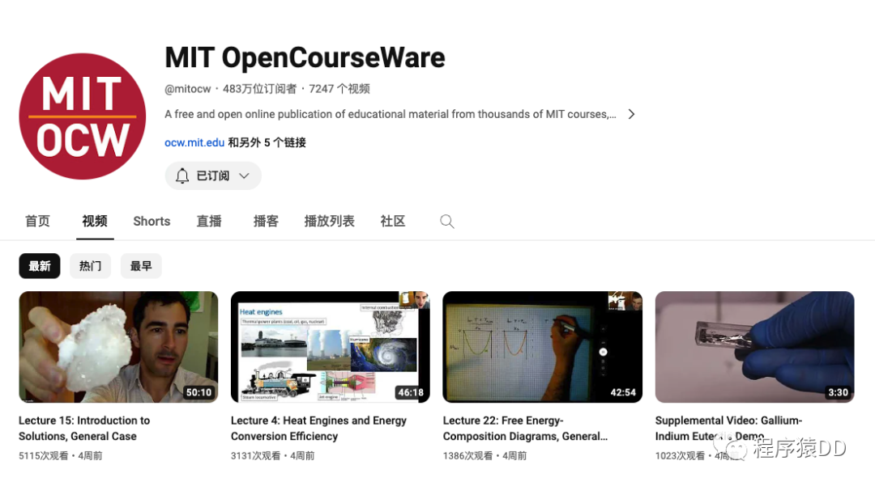Click title 'Lecture 4: Heat Engines and Energy Conversion Efficiency'
Image resolution: width=875 pixels, height=486 pixels.
(x=318, y=428)
